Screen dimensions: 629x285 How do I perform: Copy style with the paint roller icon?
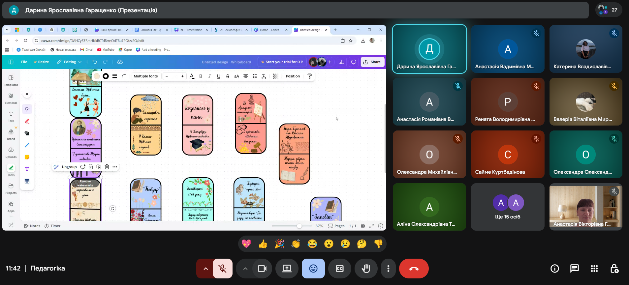pos(310,76)
